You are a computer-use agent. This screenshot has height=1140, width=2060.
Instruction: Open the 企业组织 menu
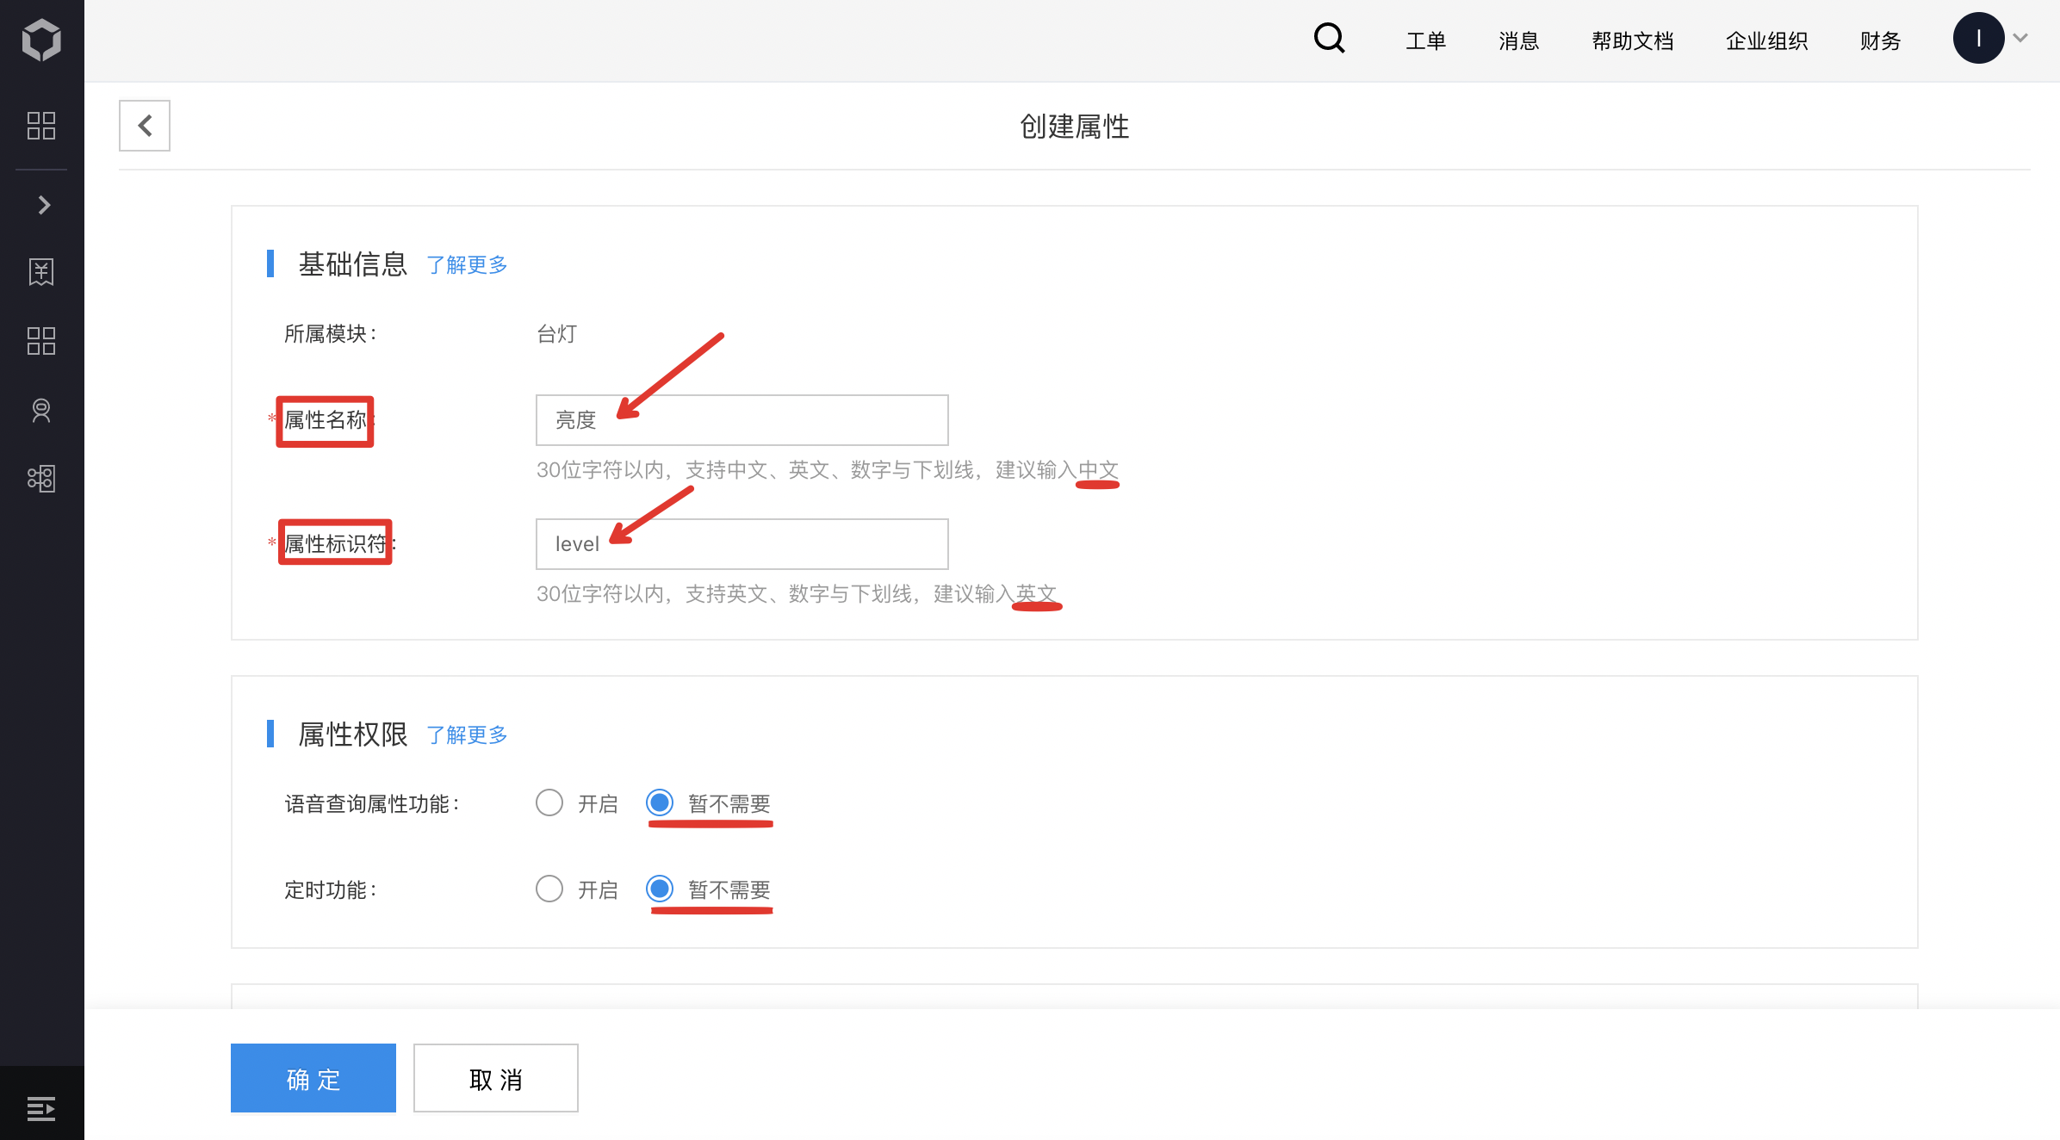tap(1767, 40)
